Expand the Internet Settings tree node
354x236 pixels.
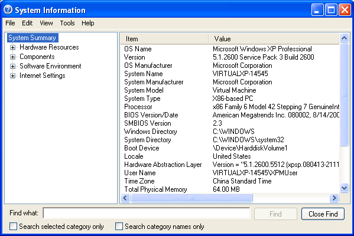[12, 76]
